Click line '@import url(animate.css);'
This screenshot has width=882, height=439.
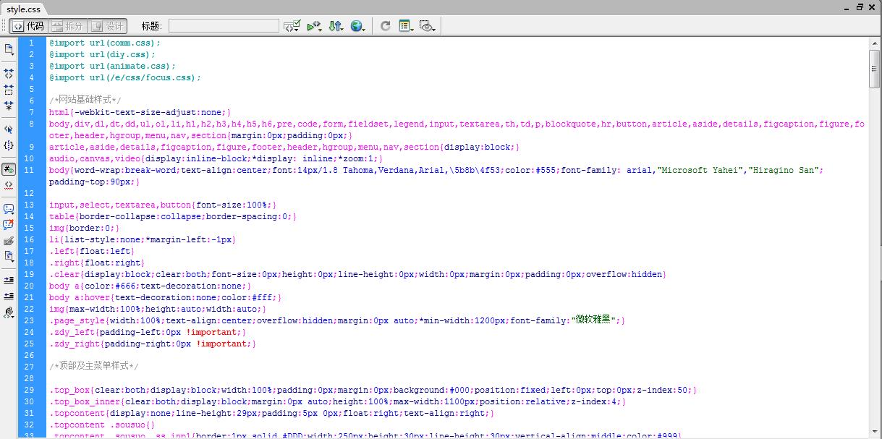point(113,66)
